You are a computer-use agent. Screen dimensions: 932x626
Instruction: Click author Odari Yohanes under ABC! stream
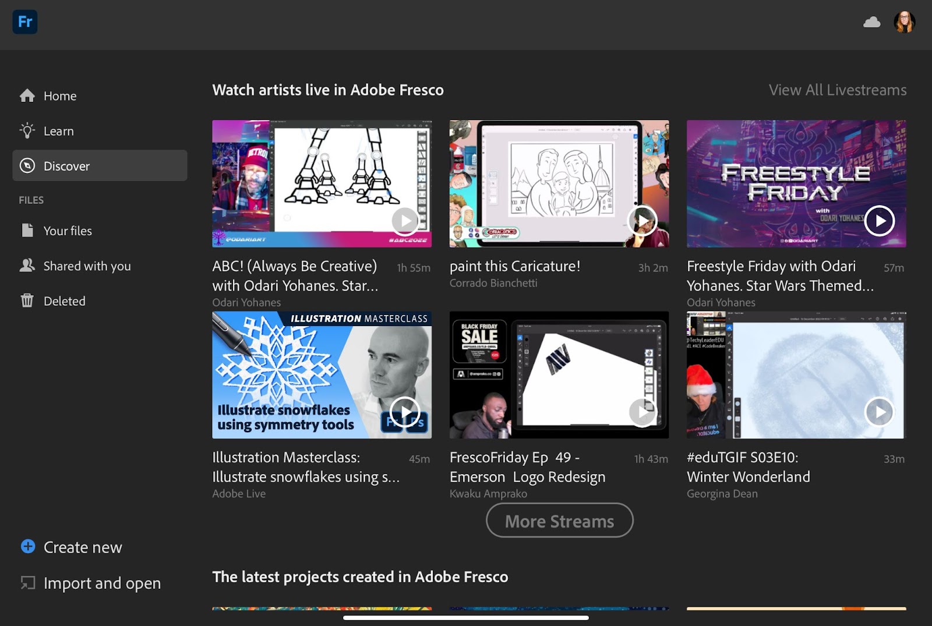click(246, 302)
